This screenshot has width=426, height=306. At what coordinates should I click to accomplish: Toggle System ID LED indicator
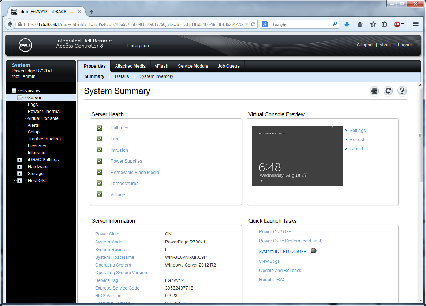pos(313,251)
